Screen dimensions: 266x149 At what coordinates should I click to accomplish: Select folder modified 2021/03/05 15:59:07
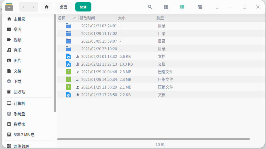[x=68, y=41]
